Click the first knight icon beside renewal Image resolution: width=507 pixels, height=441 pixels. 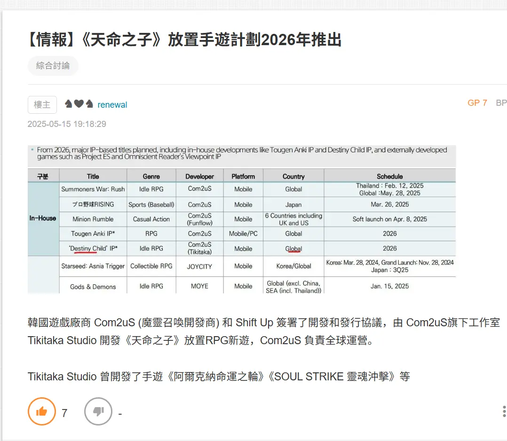point(69,104)
